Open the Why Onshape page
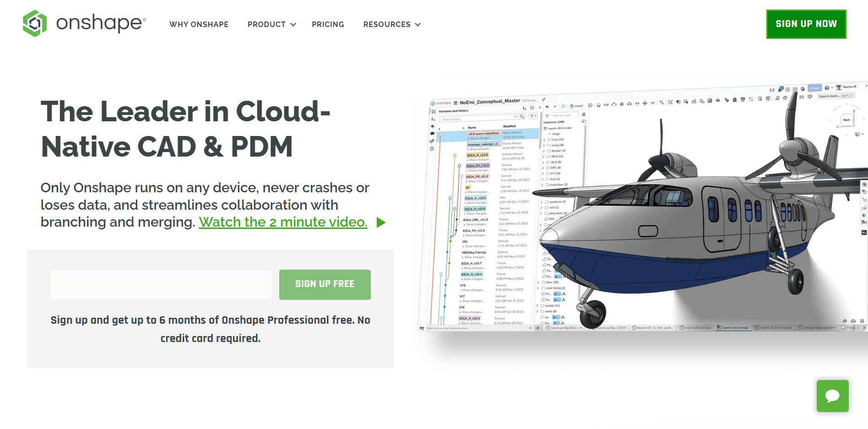 point(199,24)
